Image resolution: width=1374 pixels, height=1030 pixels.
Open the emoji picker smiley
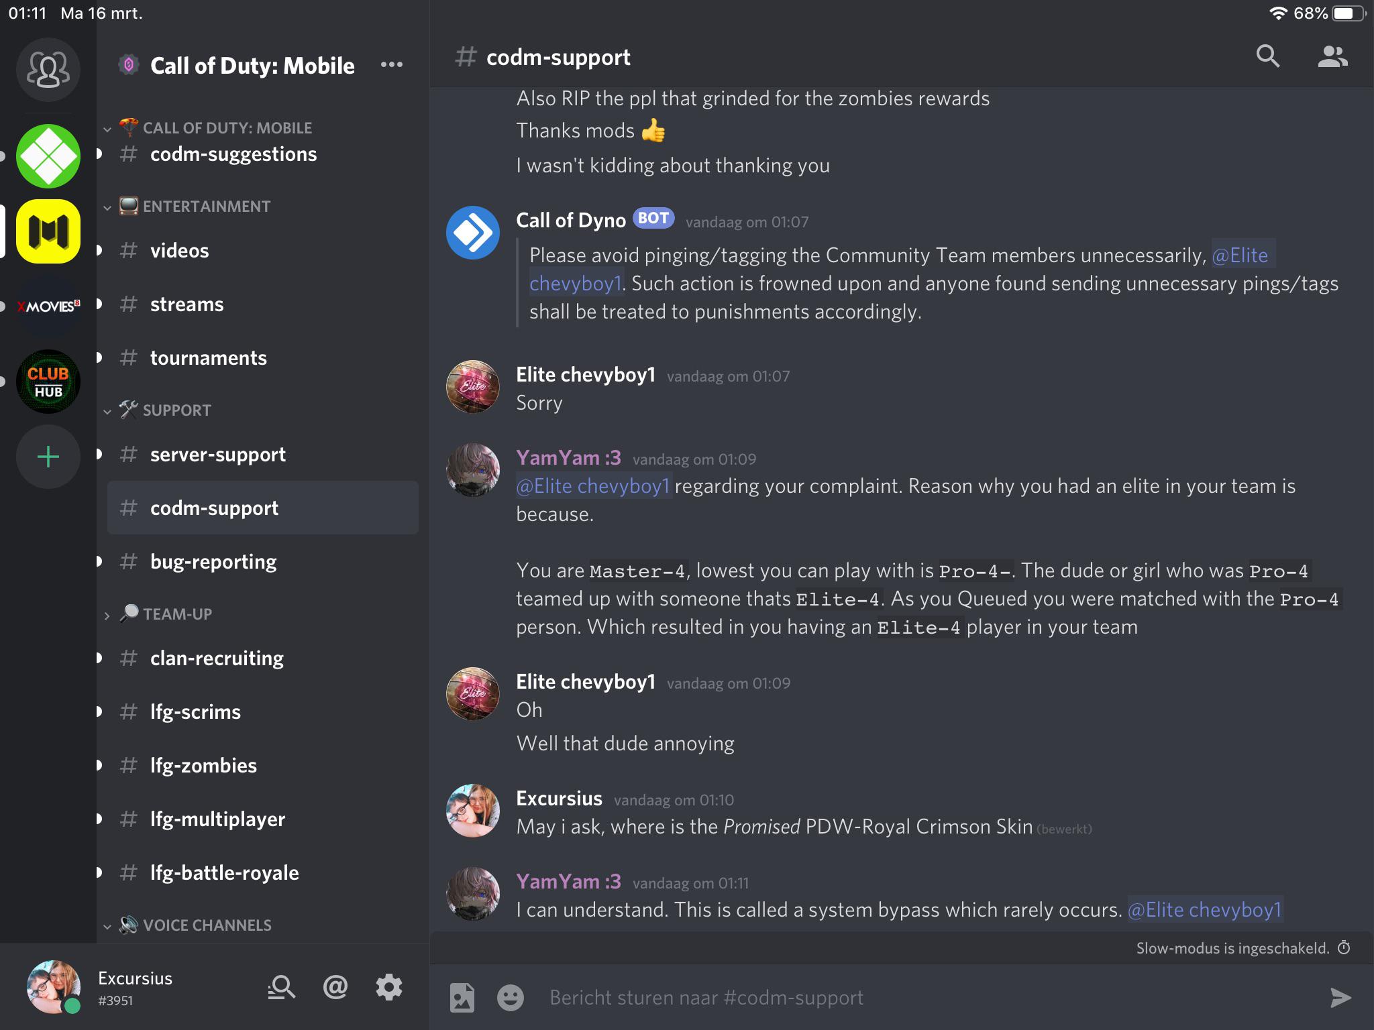(x=511, y=998)
